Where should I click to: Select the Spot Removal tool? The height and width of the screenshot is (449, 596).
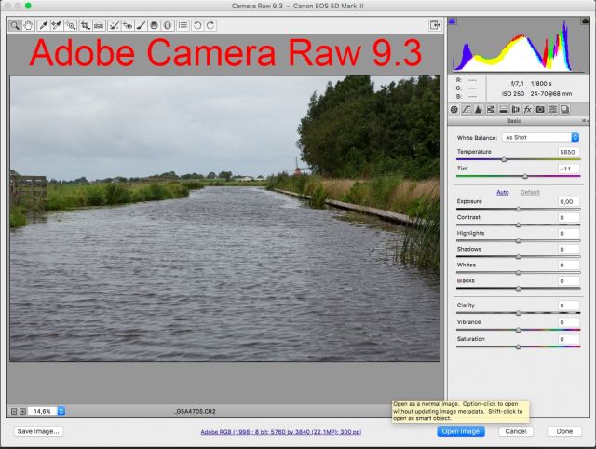point(114,25)
